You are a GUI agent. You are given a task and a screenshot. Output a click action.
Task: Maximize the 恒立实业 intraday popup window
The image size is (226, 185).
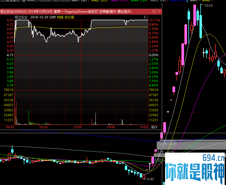[154, 11]
